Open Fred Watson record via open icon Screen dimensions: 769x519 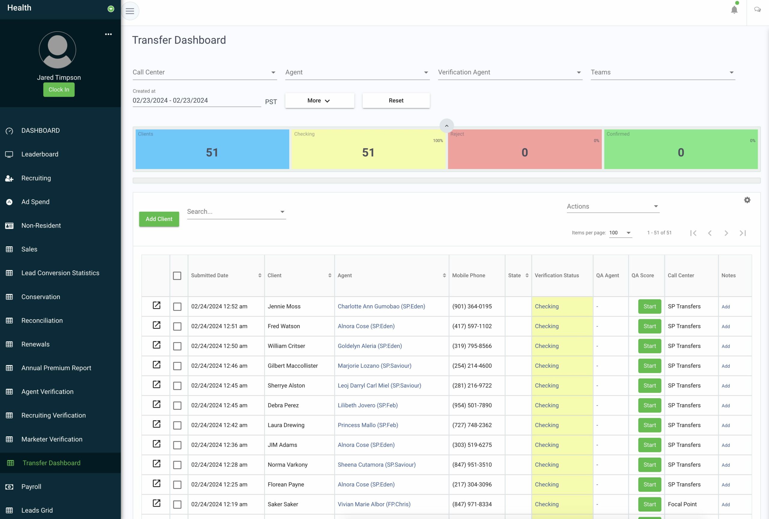click(157, 325)
